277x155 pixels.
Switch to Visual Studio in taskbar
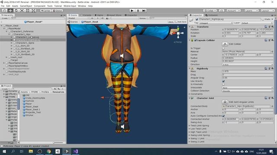pos(76,151)
